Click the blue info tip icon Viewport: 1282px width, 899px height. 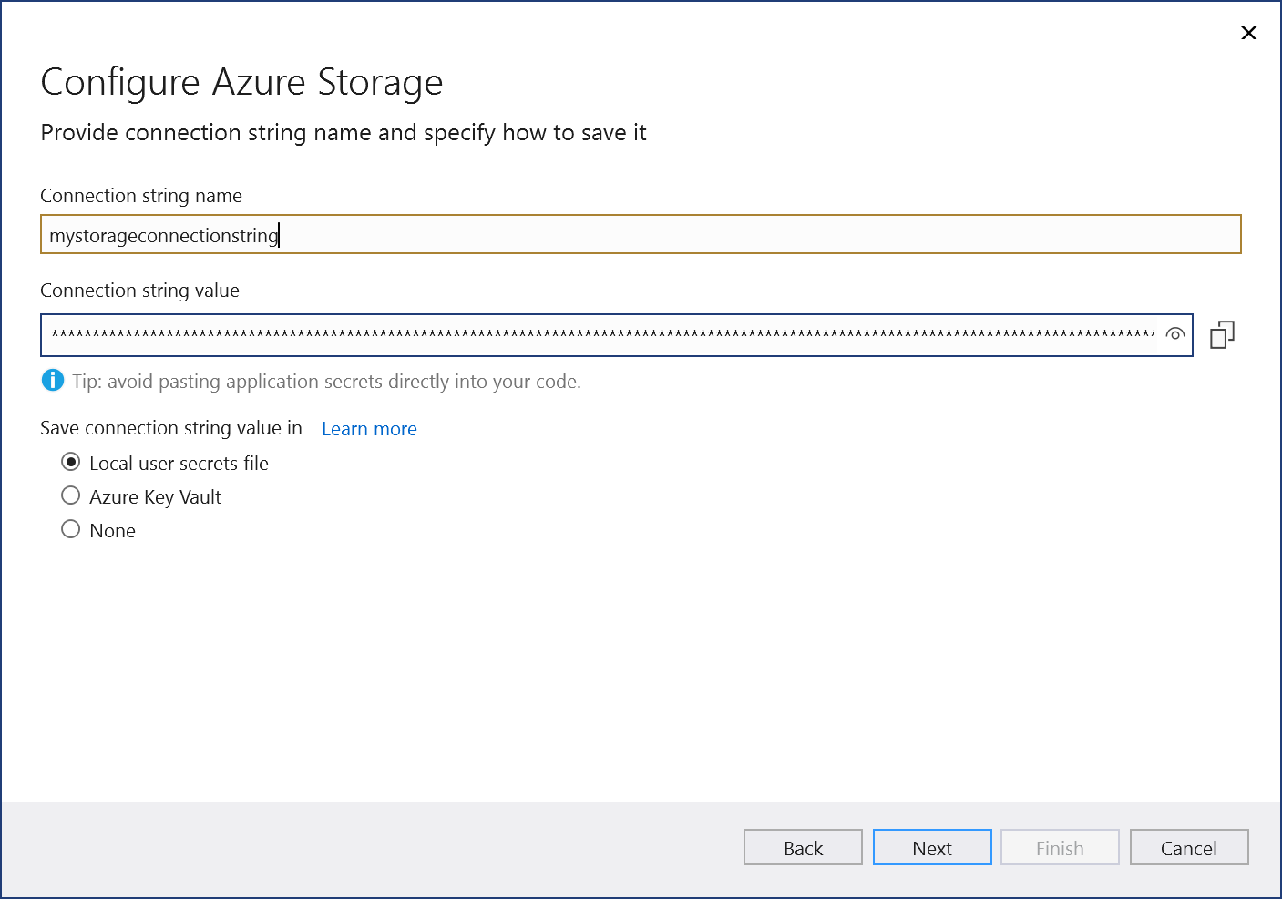[x=53, y=380]
